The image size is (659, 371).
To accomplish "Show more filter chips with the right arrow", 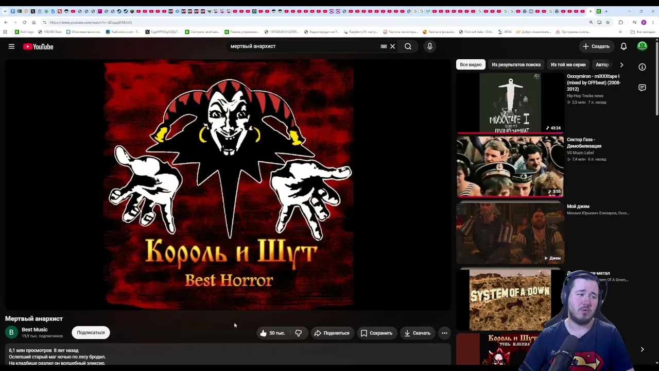I will pos(621,65).
